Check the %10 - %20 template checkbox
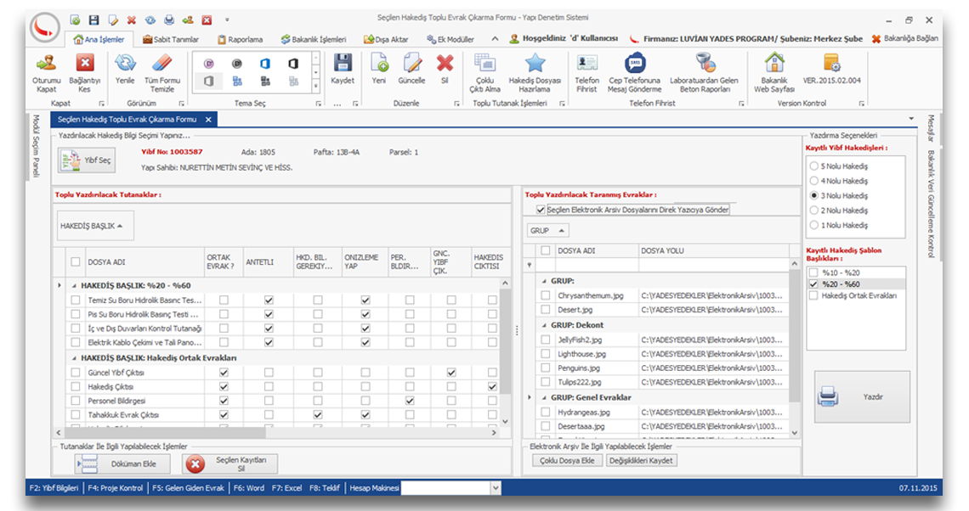 tap(814, 272)
